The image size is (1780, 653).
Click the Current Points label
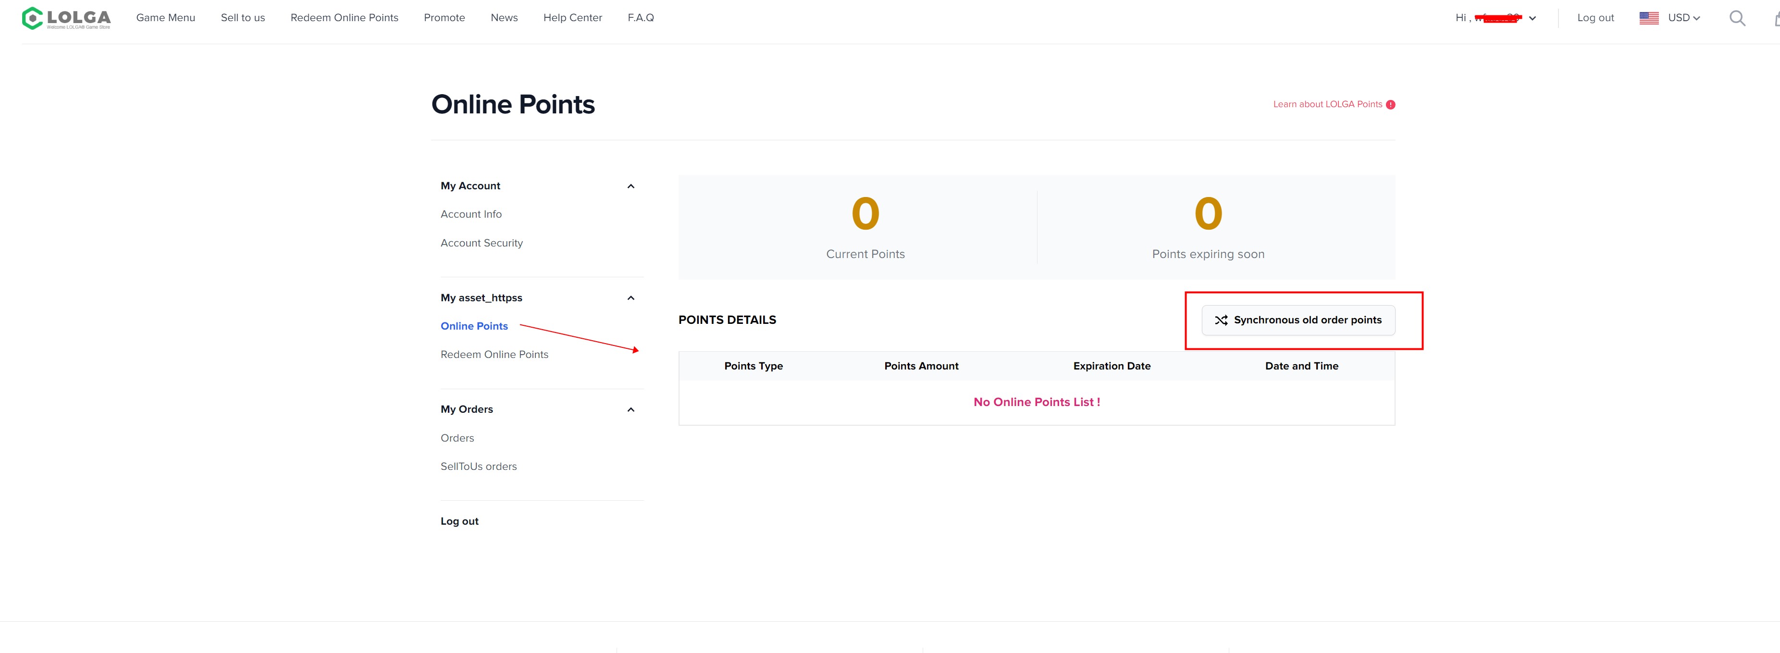(x=865, y=254)
